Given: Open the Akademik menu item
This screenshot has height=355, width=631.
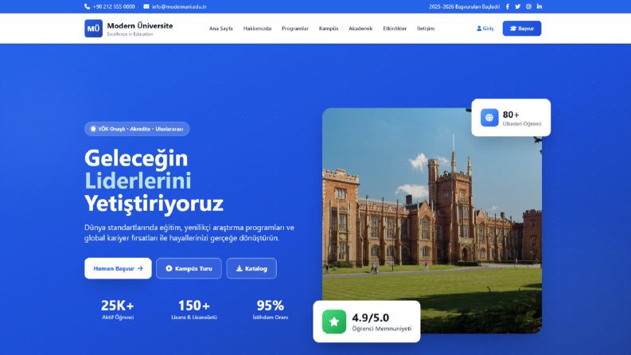Looking at the screenshot, I should tap(360, 29).
